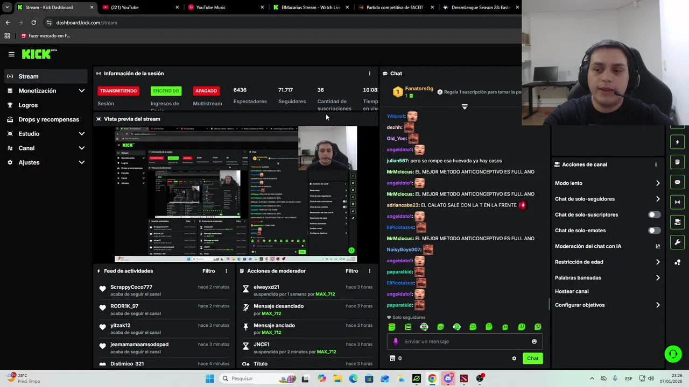
Task: Open the Fazer mercado bookmark
Action: click(x=45, y=35)
